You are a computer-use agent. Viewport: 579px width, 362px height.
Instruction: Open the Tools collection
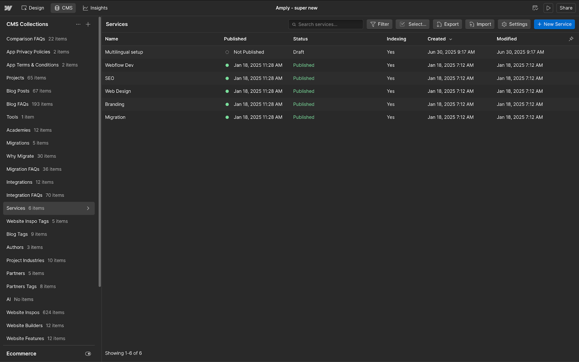pos(49,117)
